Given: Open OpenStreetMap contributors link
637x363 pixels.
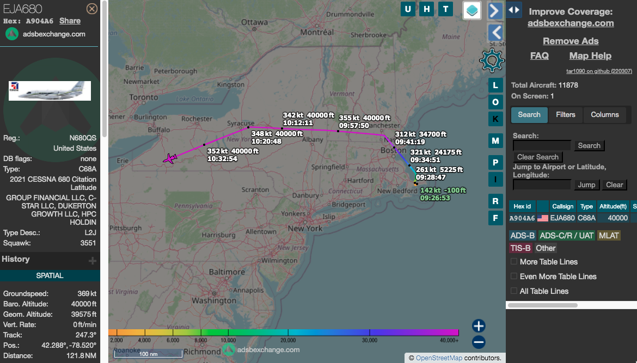Looking at the screenshot, I should pyautogui.click(x=439, y=358).
